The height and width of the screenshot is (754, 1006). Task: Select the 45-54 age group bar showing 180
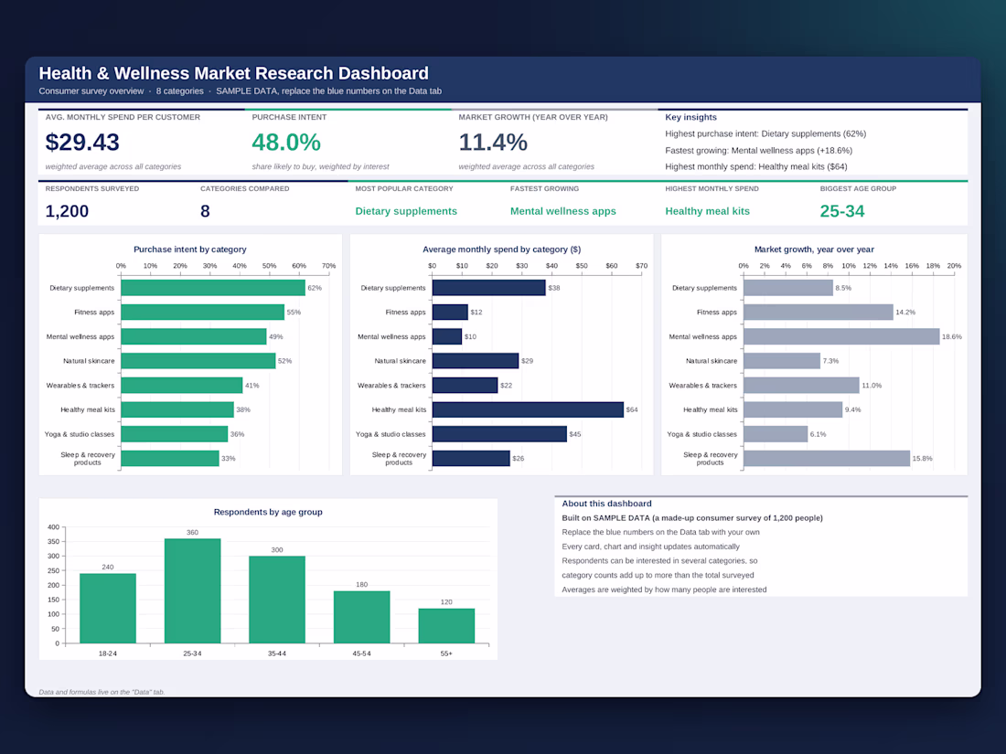(362, 618)
